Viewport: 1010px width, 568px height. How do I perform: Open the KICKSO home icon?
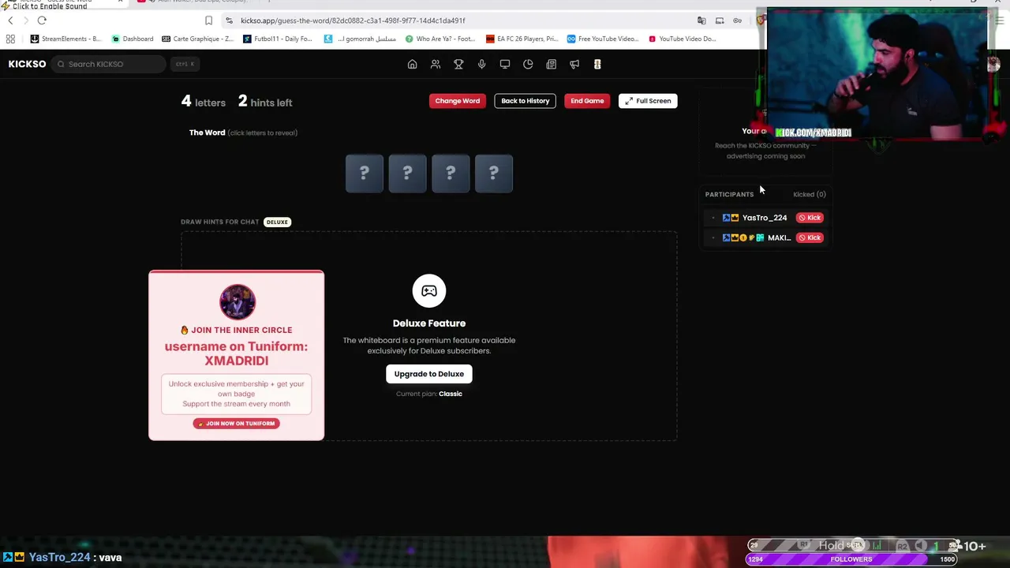(412, 64)
